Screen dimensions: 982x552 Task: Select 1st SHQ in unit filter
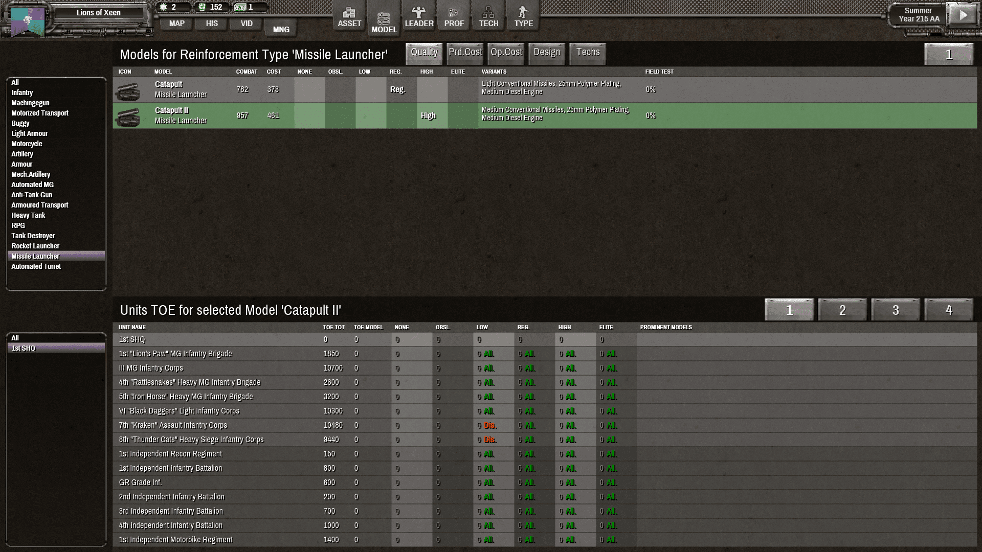[24, 348]
